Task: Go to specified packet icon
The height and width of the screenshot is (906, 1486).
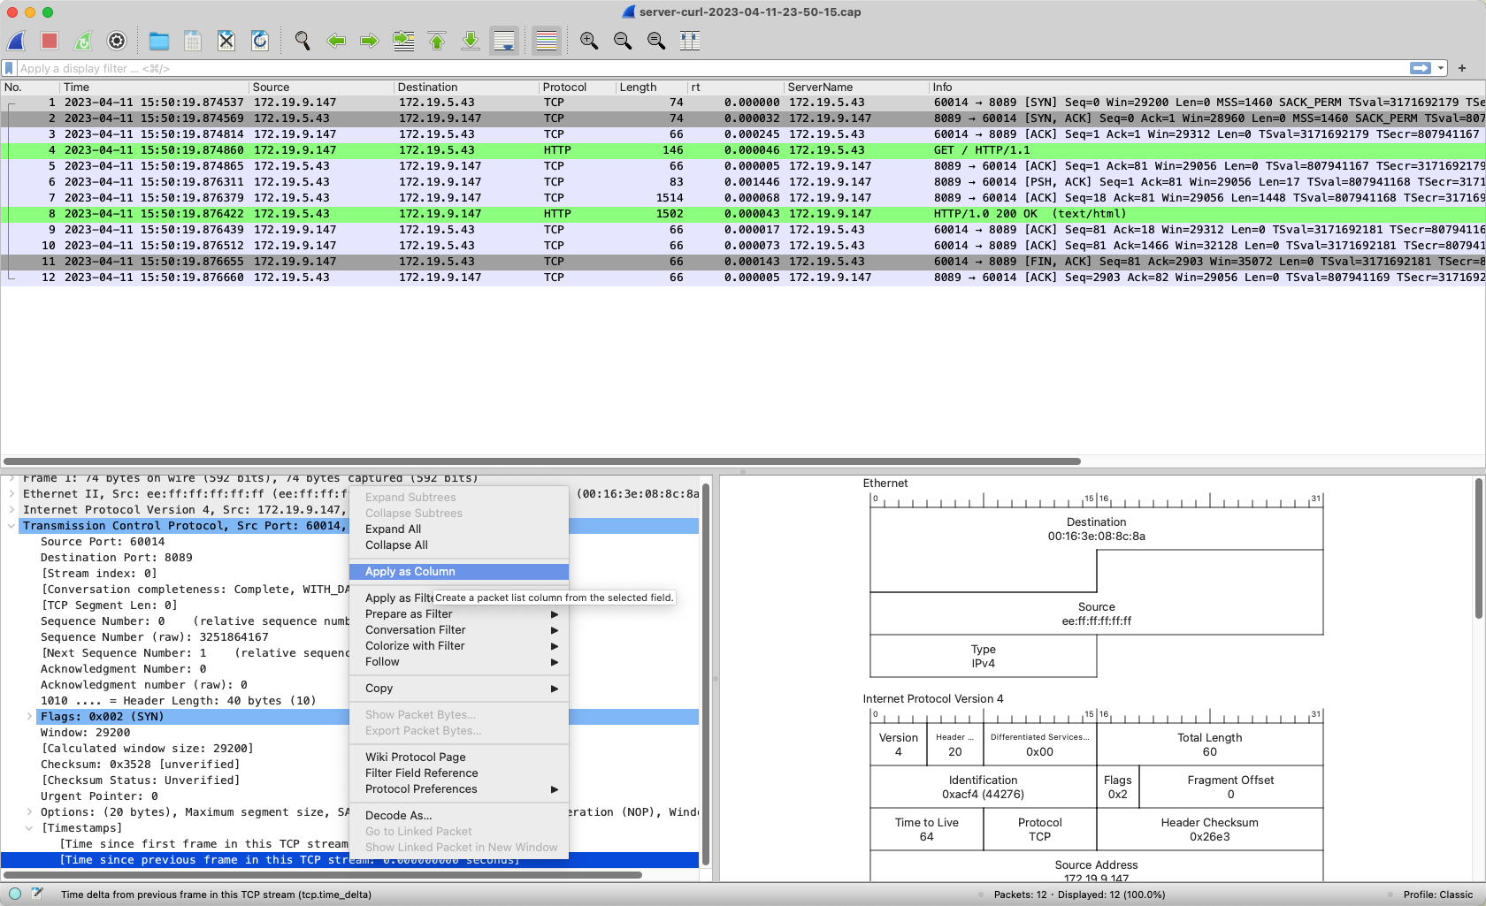Action: point(403,41)
